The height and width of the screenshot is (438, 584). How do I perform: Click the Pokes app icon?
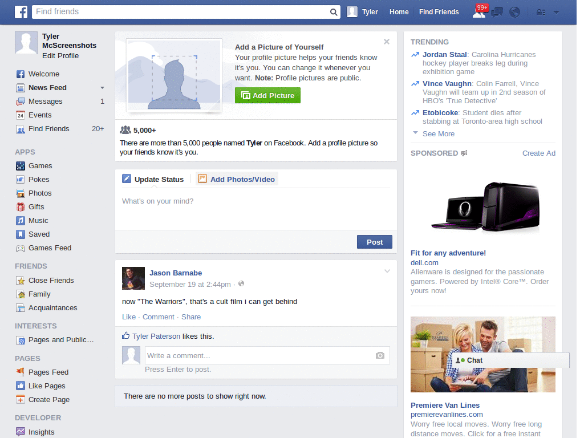coord(21,180)
